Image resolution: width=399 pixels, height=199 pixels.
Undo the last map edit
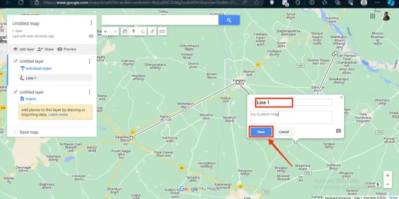(106, 31)
